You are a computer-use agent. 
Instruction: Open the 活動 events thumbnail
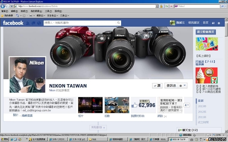[117, 105]
